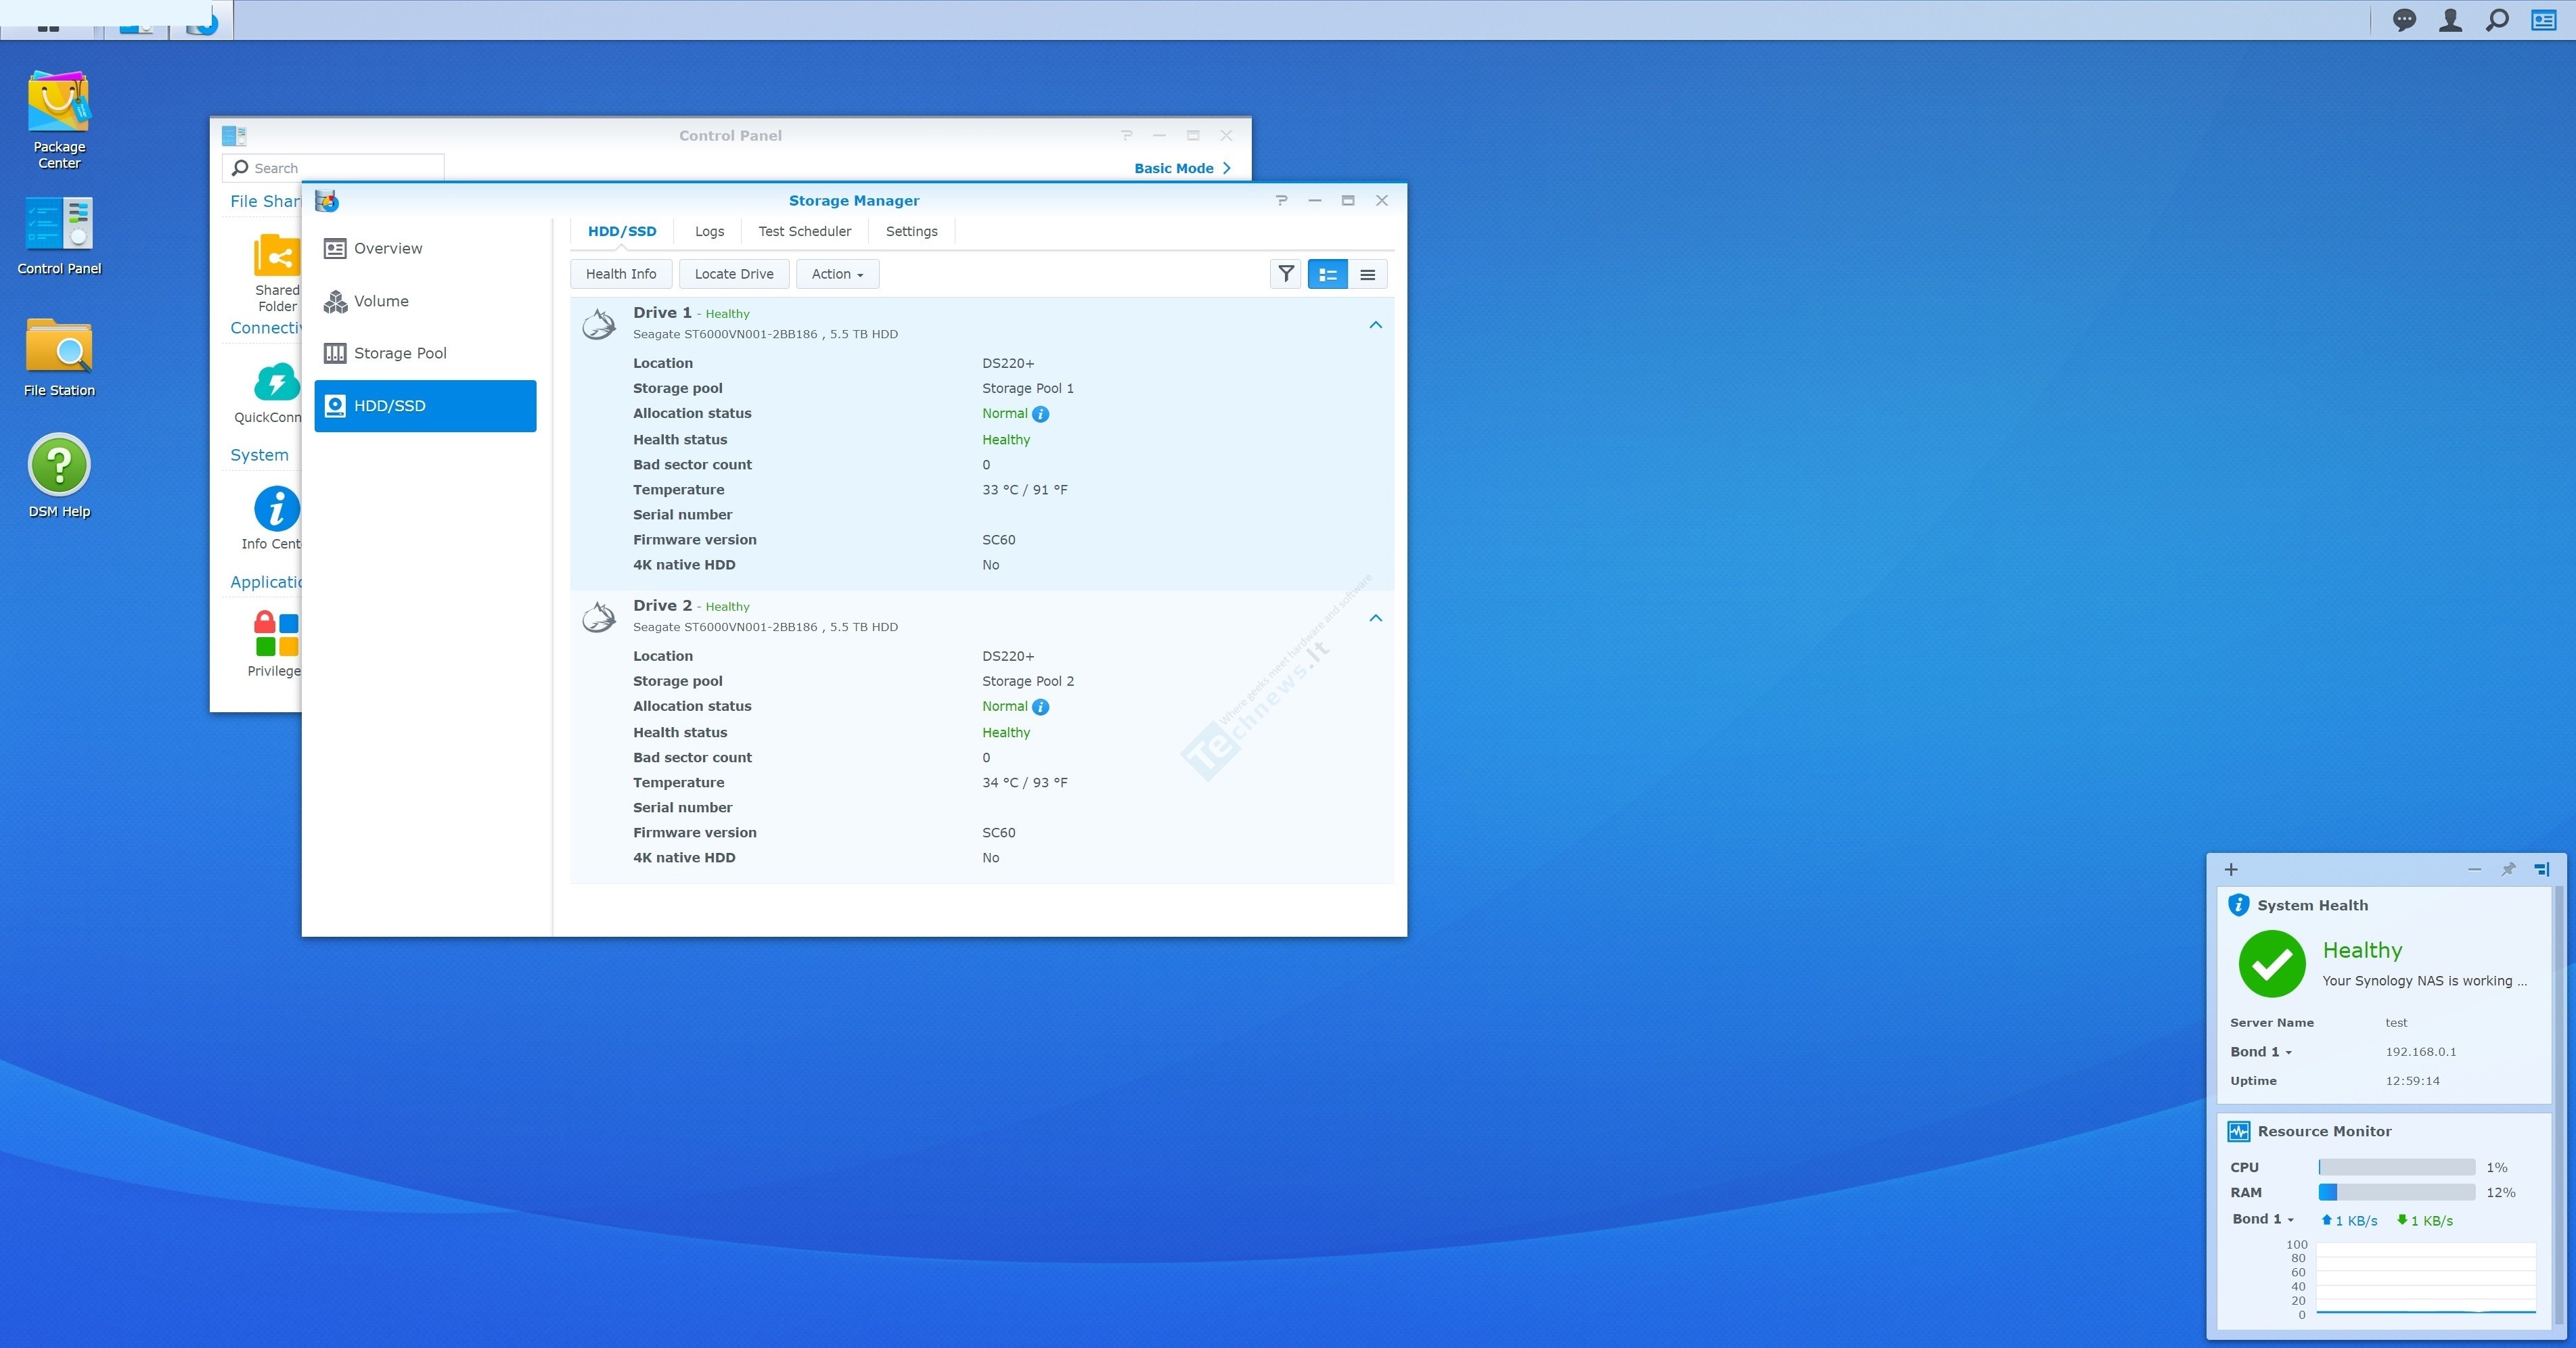This screenshot has height=1348, width=2576.
Task: Click the Healthy status heading in widget
Action: coord(2362,950)
